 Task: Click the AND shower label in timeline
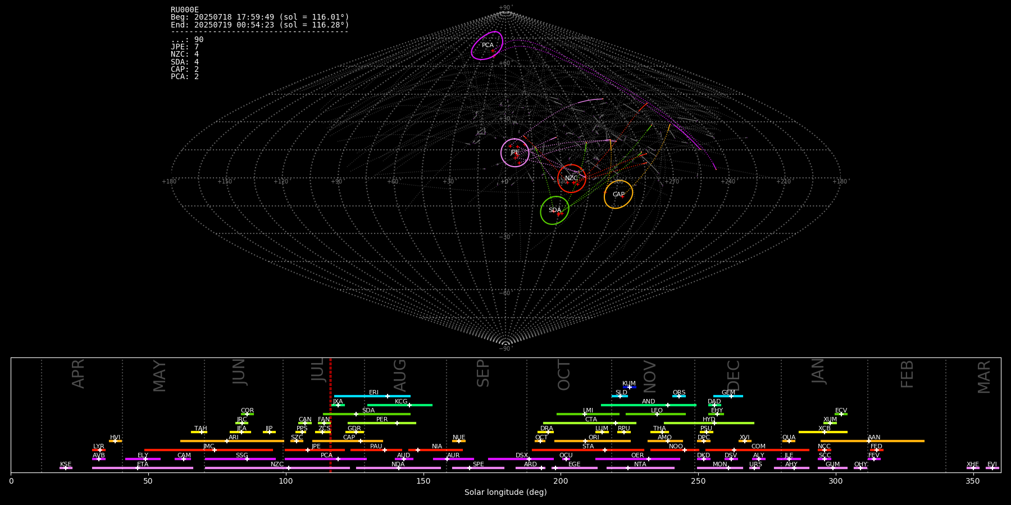[x=649, y=402]
